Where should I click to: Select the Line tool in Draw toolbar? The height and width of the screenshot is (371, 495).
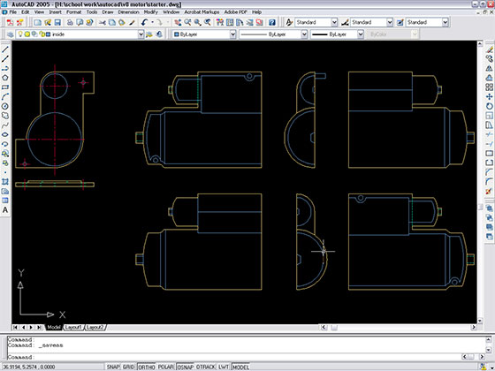click(5, 49)
